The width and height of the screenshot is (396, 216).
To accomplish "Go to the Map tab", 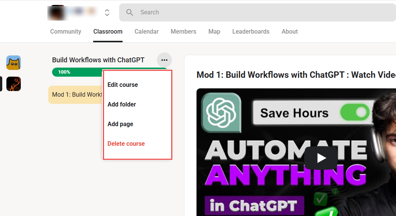I will (x=214, y=32).
